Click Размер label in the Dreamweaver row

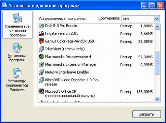126,57
